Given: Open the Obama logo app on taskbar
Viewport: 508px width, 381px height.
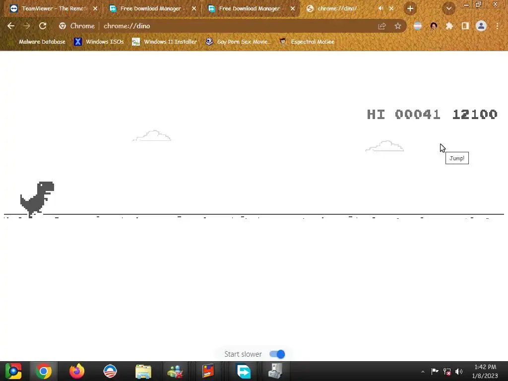Looking at the screenshot, I should point(110,371).
